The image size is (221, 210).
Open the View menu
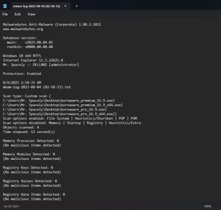coord(31,14)
